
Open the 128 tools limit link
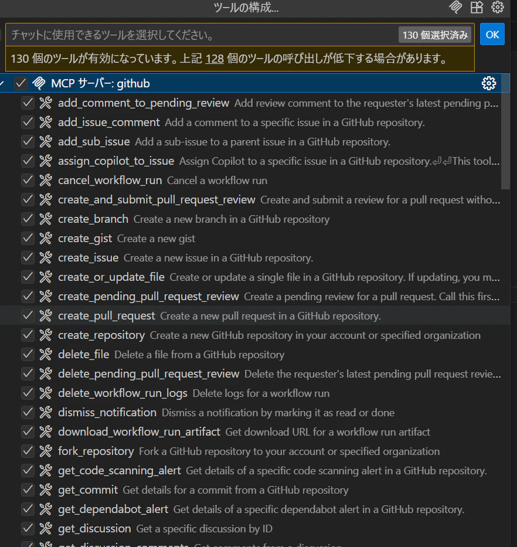(214, 59)
